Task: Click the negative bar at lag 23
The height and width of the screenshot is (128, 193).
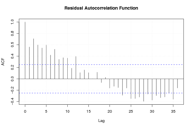Action: [x=122, y=87]
